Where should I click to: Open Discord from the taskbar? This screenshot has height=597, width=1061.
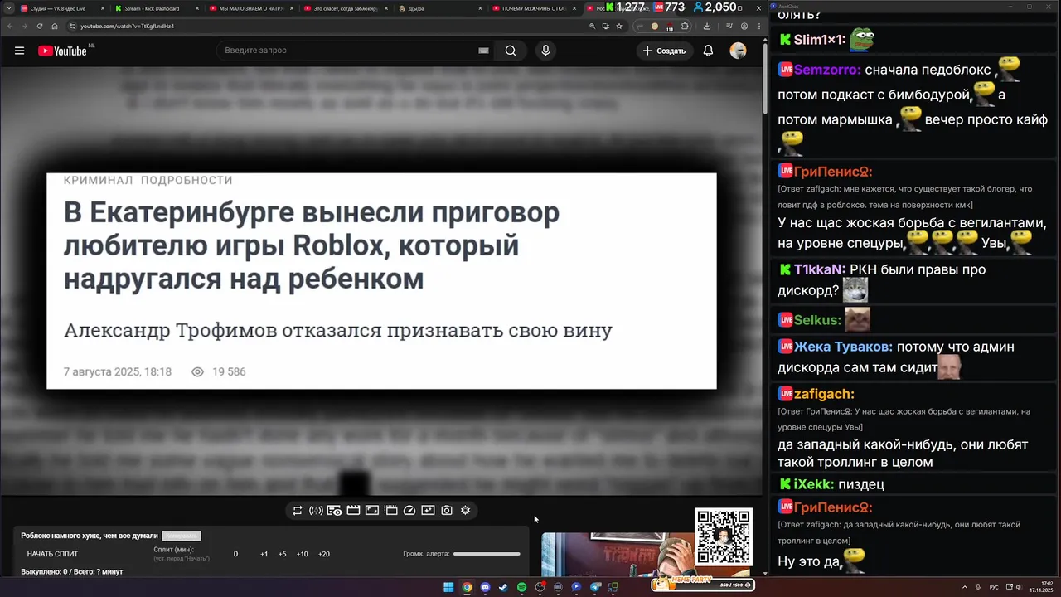pyautogui.click(x=485, y=587)
